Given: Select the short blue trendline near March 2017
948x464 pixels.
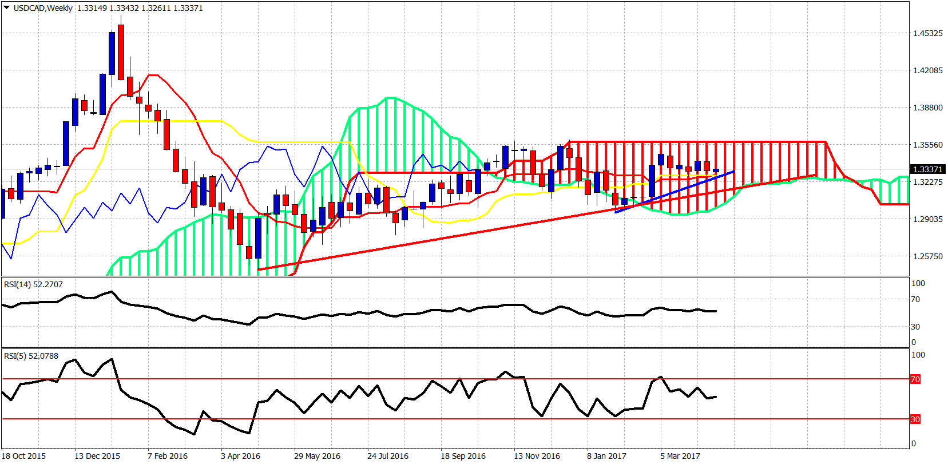Looking at the screenshot, I should [x=675, y=192].
